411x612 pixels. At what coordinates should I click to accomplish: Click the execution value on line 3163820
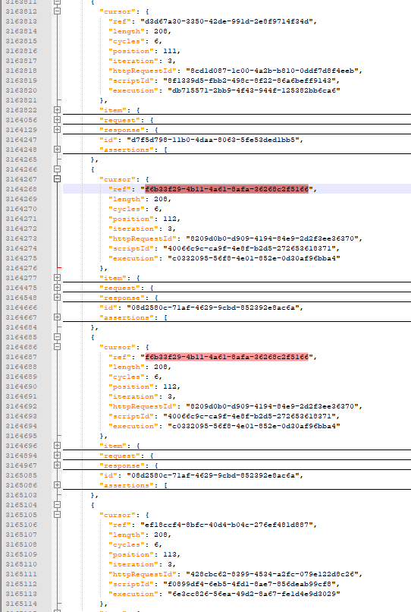click(254, 90)
